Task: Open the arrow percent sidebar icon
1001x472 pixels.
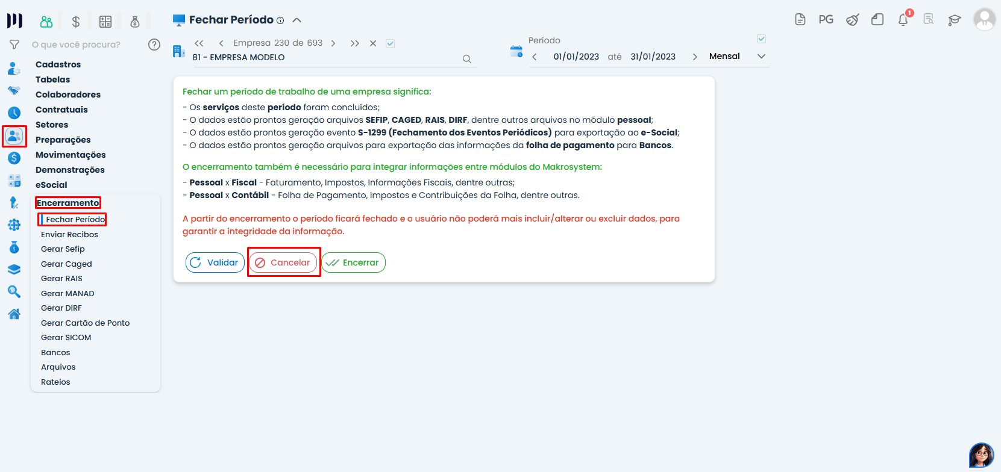Action: click(14, 203)
